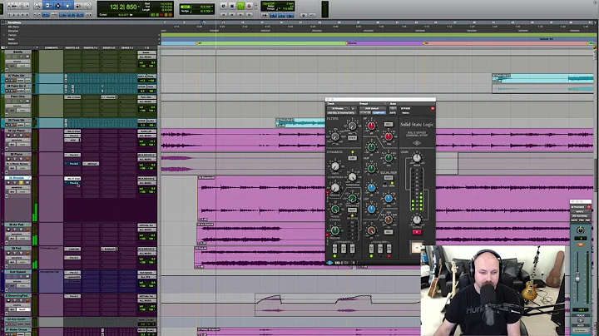
Task: Select the Zoomer tool in the toolbar
Action: [x=37, y=6]
